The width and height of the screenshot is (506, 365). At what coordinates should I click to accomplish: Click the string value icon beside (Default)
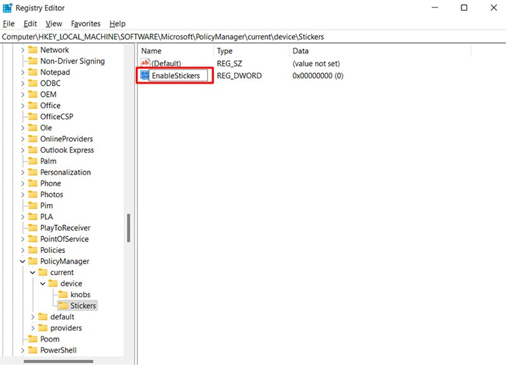coord(144,63)
